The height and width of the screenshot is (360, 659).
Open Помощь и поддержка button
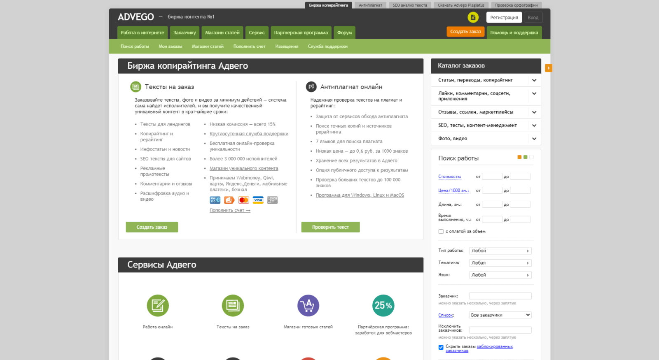click(x=514, y=33)
